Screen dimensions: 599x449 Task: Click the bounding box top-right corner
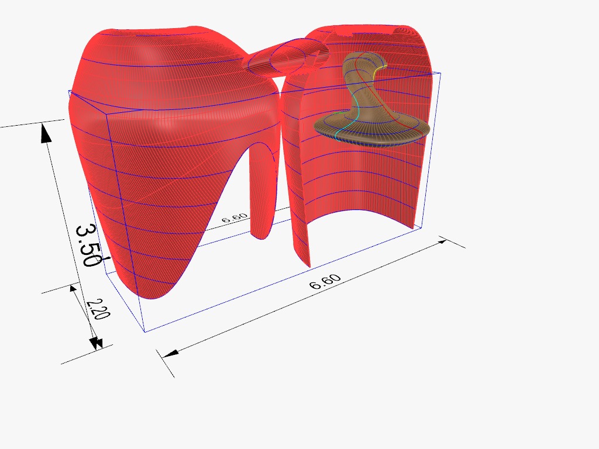pos(440,73)
